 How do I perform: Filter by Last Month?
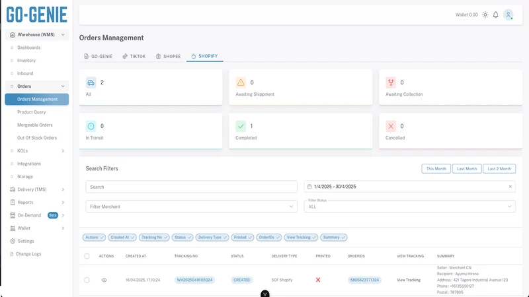pyautogui.click(x=467, y=169)
